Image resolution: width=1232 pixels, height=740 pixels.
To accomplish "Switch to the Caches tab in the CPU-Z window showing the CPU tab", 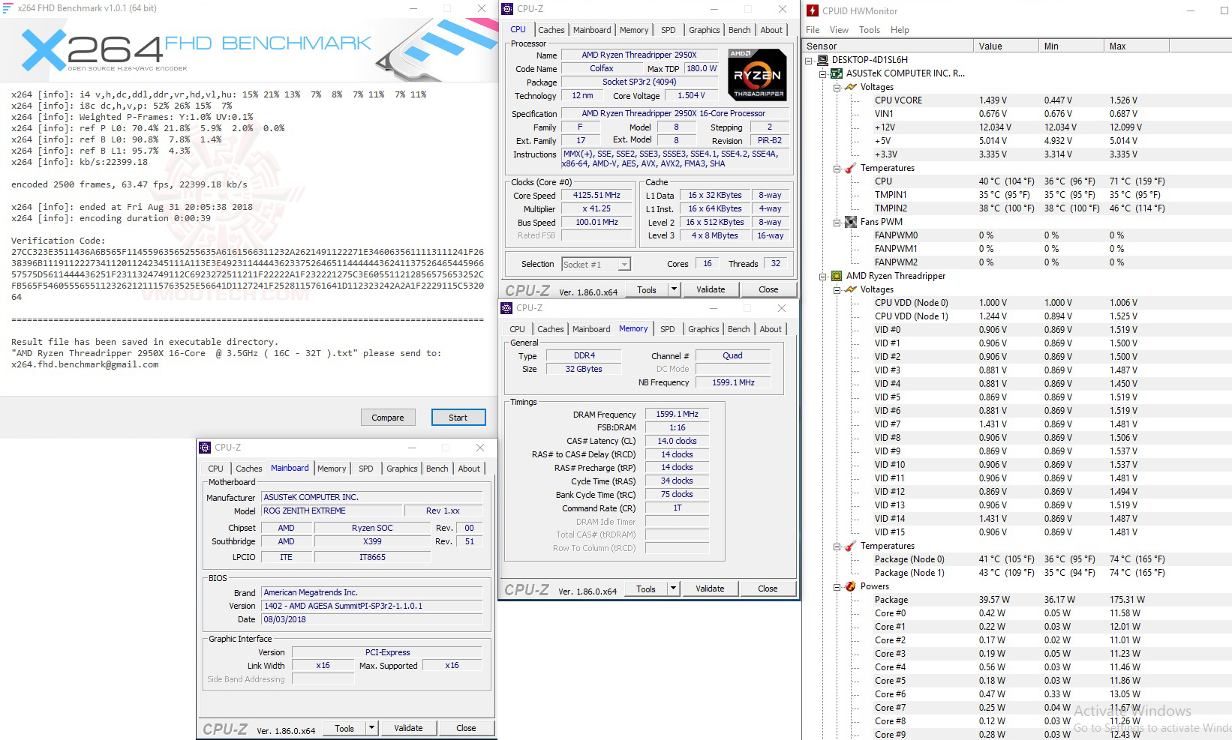I will point(551,30).
